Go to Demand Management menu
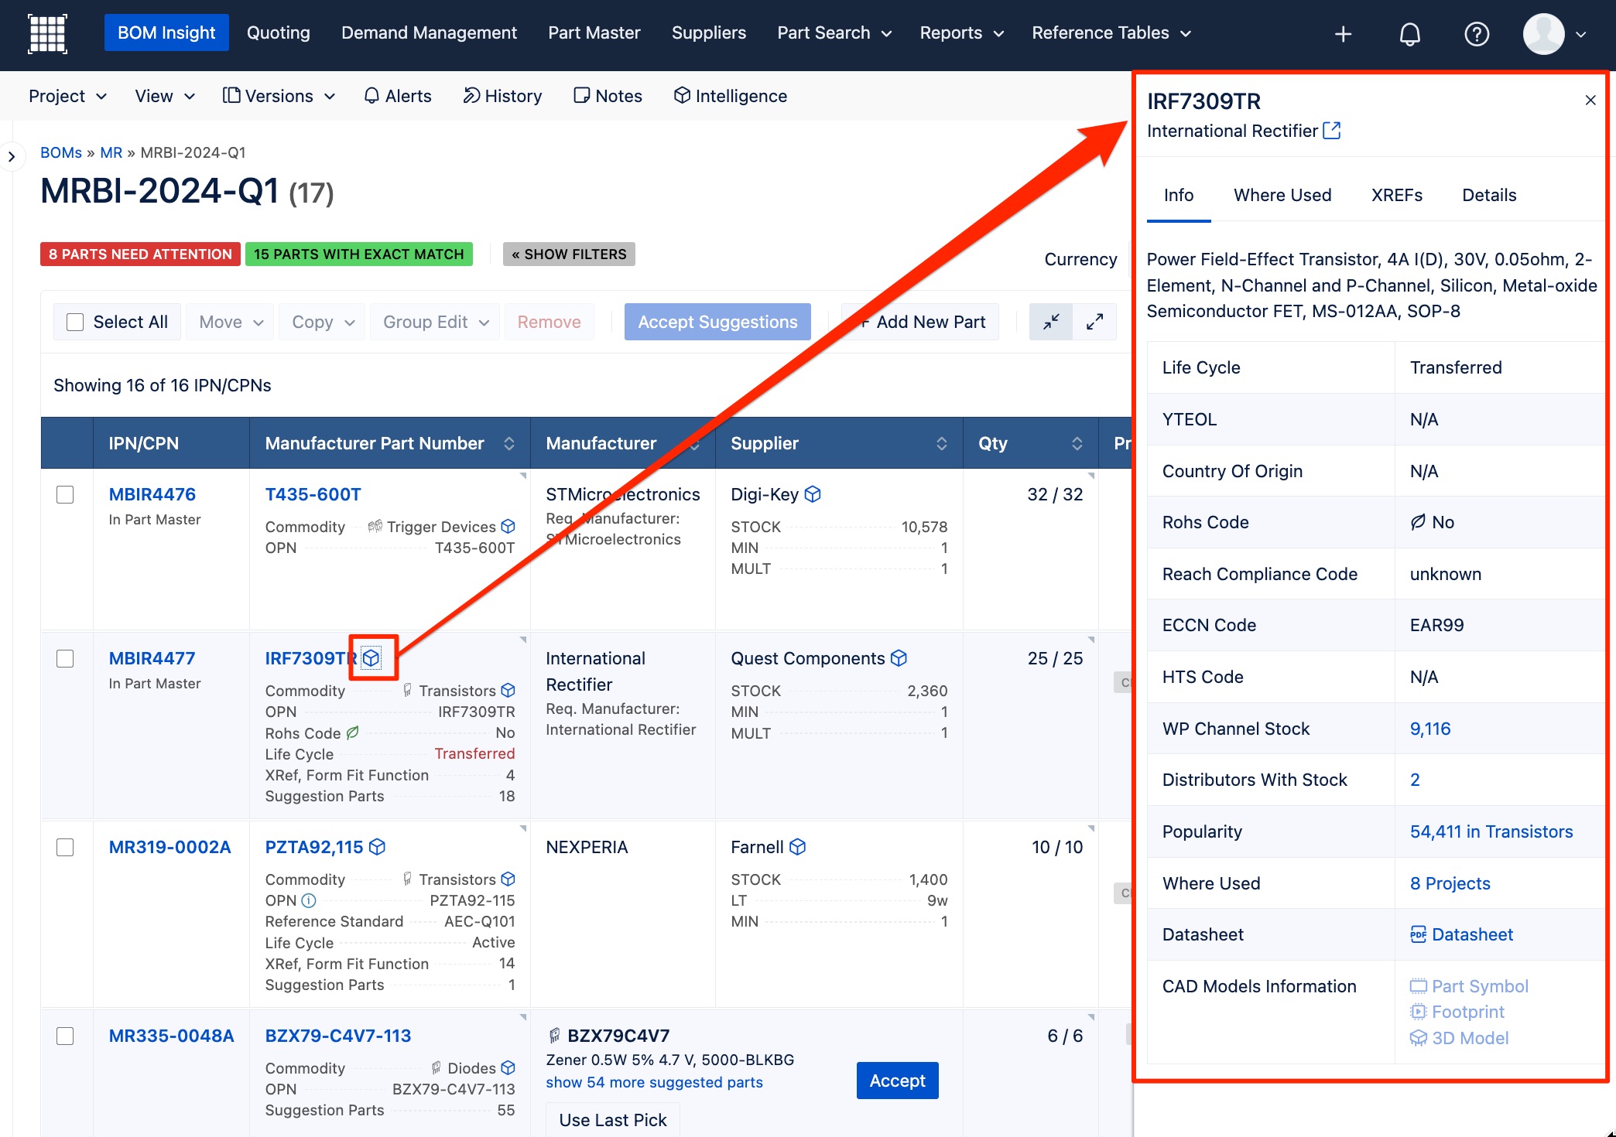The image size is (1616, 1137). (429, 32)
